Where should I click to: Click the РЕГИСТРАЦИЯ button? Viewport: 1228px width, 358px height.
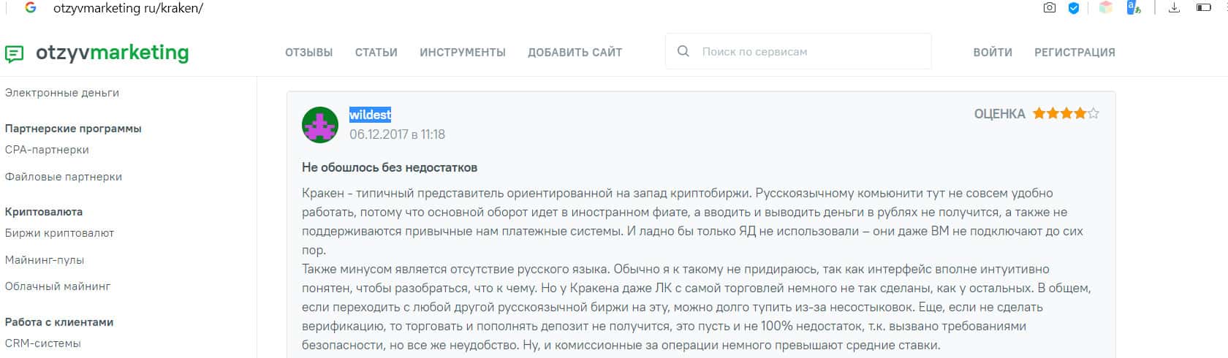click(1074, 53)
